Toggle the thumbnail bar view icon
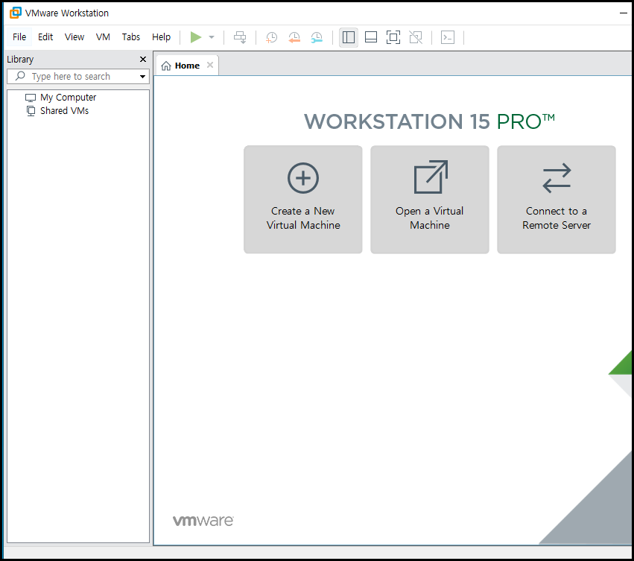Viewport: 634px width, 561px height. (371, 37)
